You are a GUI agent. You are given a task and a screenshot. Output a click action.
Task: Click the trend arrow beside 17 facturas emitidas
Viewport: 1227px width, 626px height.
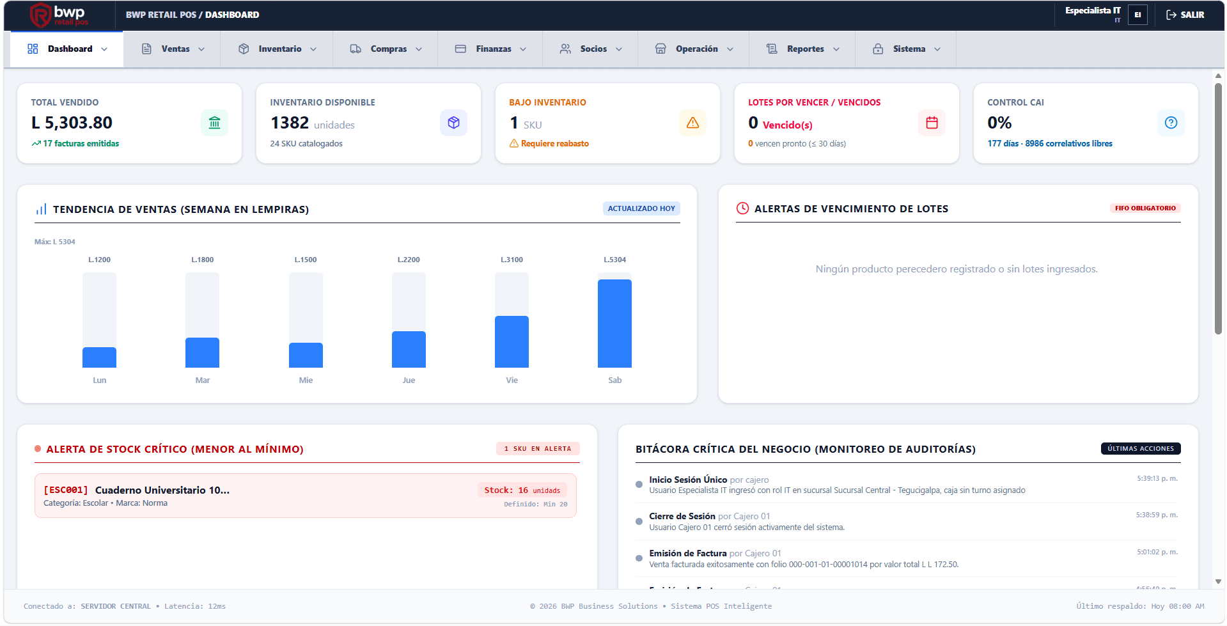pyautogui.click(x=36, y=143)
